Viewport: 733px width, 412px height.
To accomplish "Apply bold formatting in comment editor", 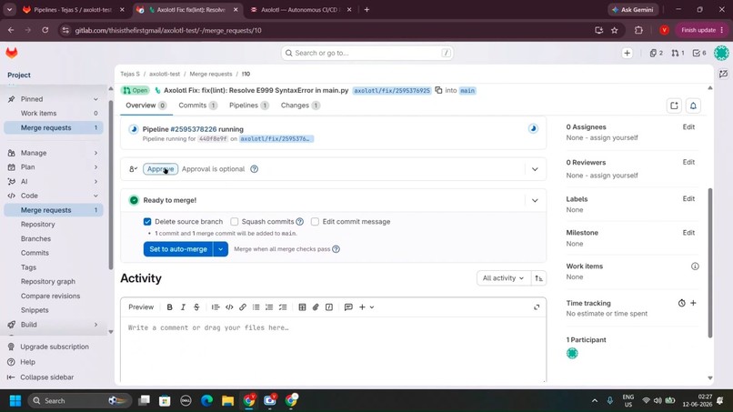I will click(170, 307).
